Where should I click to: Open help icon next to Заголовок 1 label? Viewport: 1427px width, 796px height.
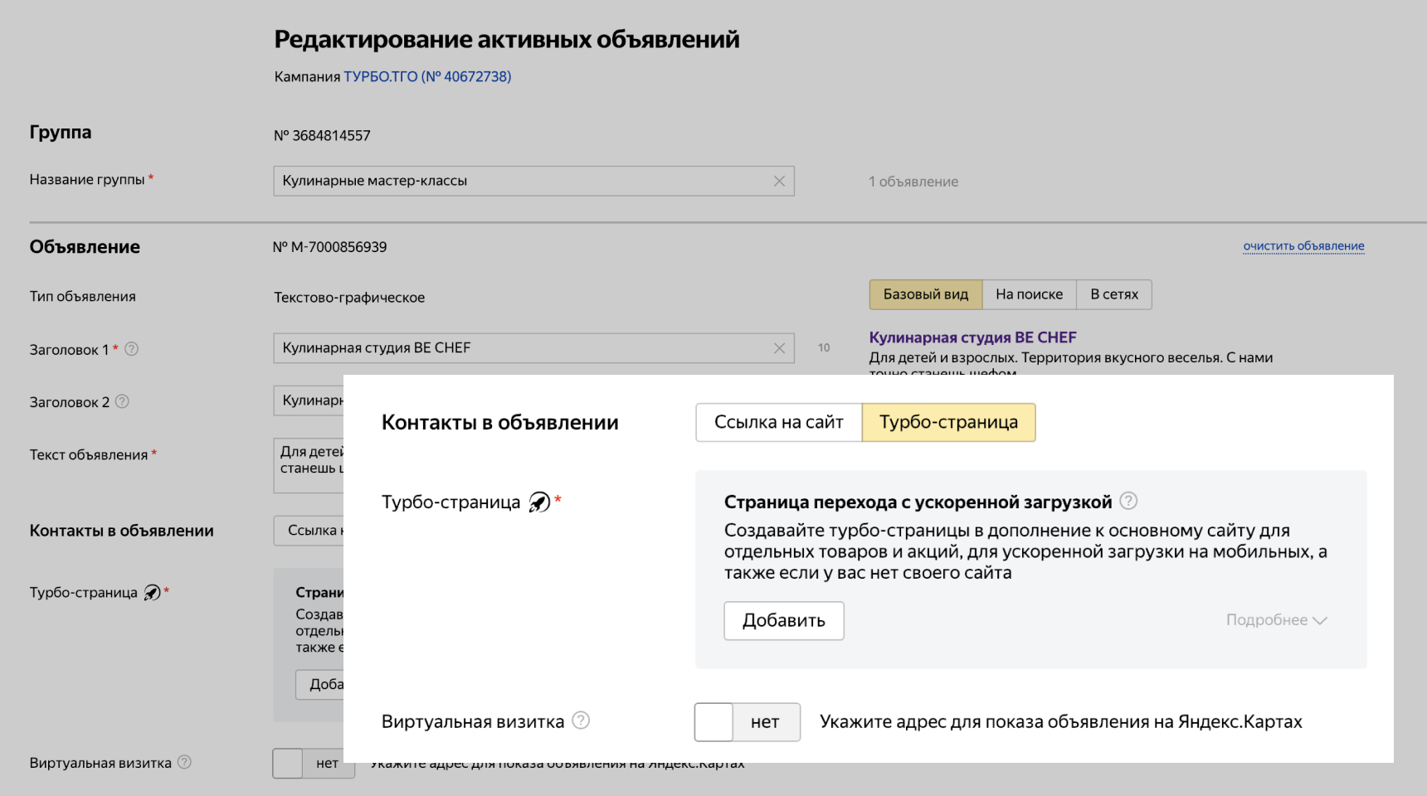[132, 349]
